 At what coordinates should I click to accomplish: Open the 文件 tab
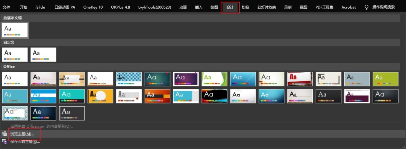pos(6,7)
